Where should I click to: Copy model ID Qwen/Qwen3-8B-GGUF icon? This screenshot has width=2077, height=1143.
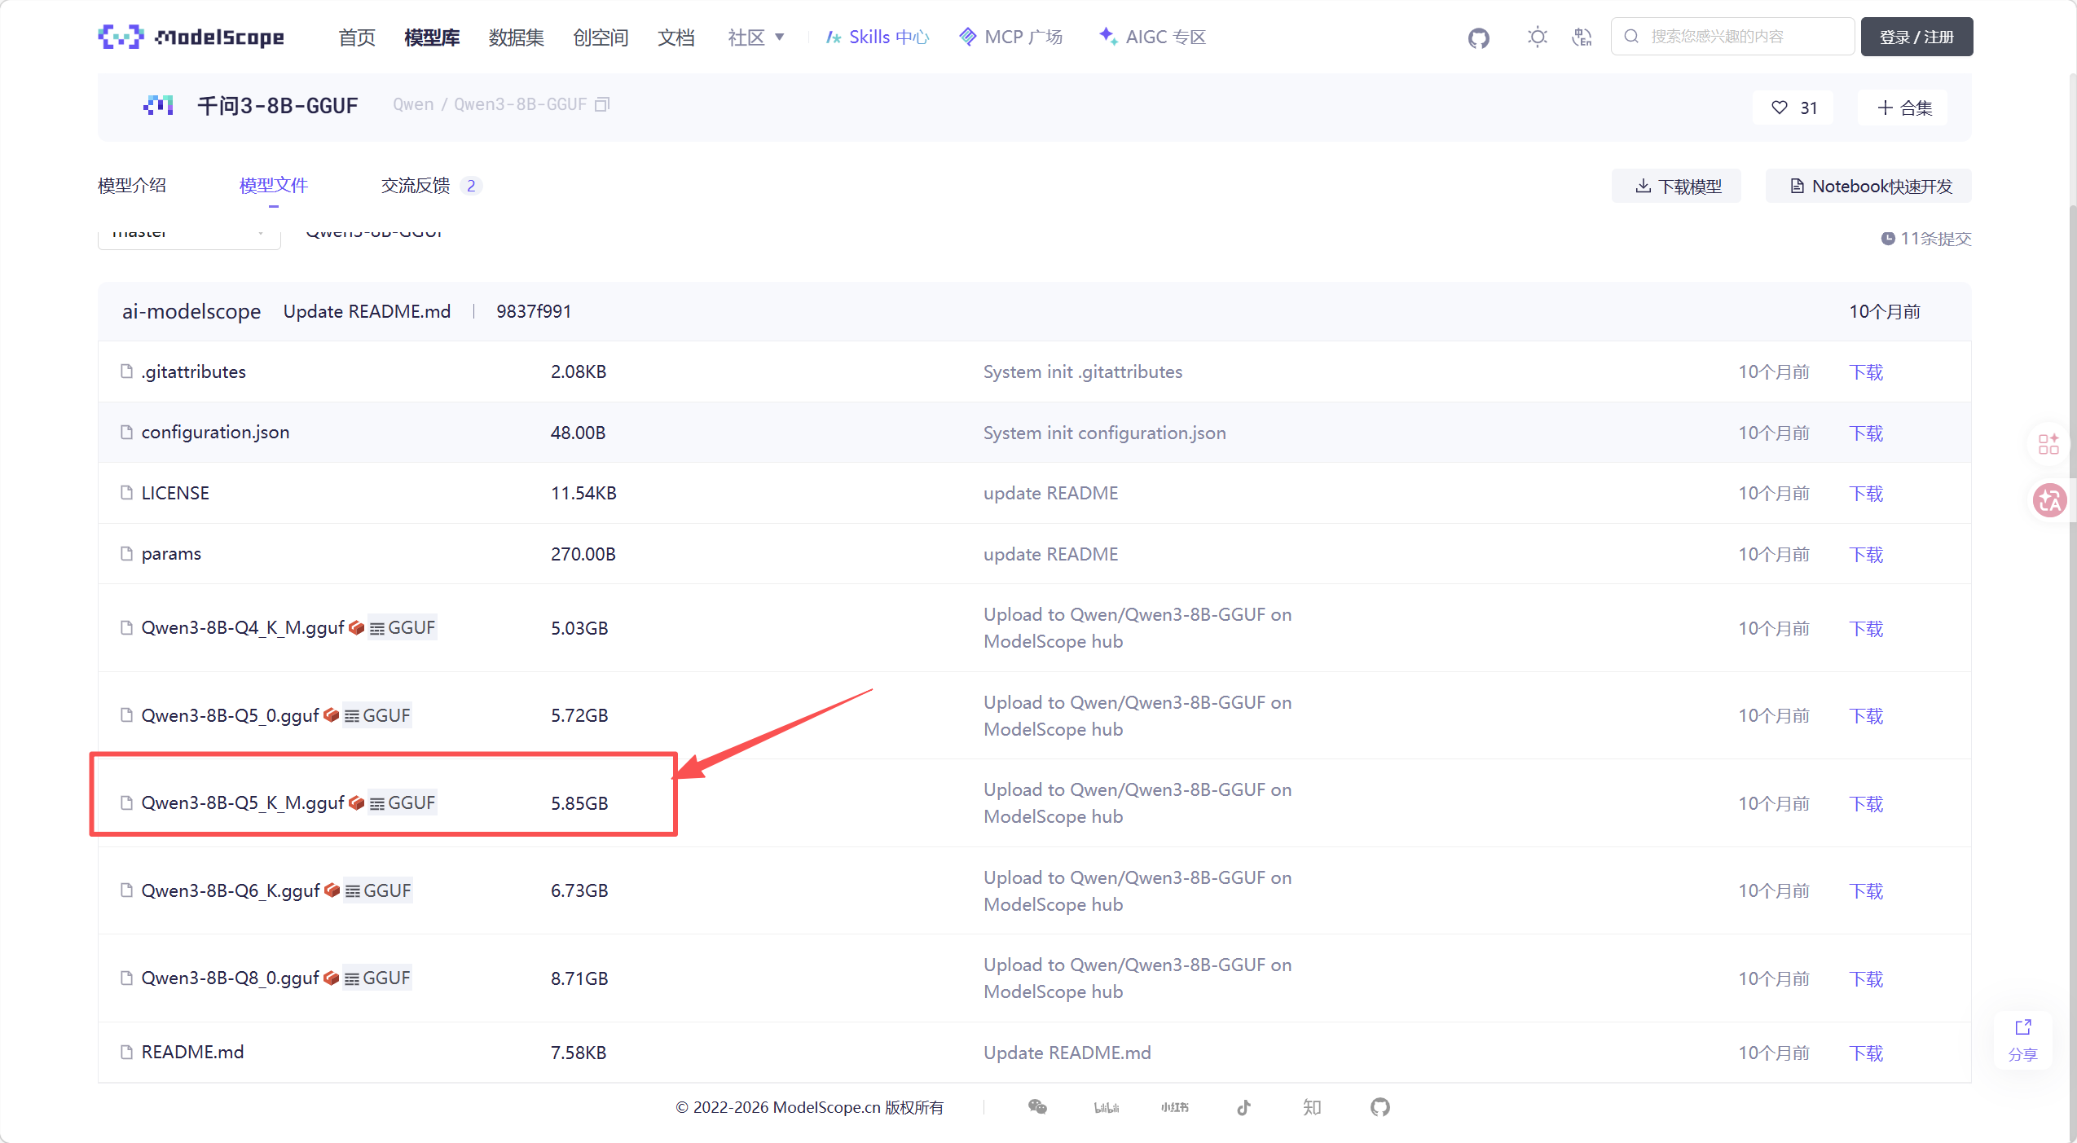[x=602, y=104]
